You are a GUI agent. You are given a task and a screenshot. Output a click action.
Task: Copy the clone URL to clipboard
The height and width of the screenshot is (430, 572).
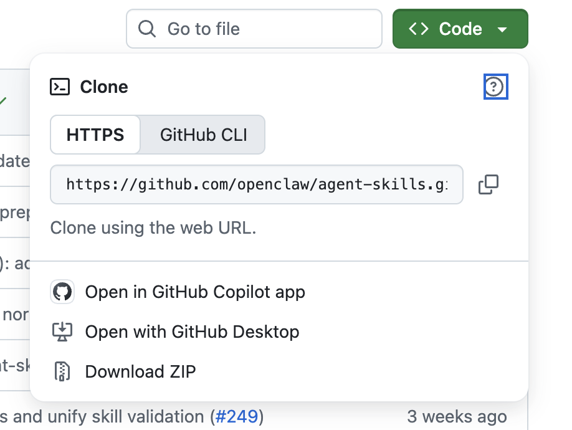click(x=488, y=184)
